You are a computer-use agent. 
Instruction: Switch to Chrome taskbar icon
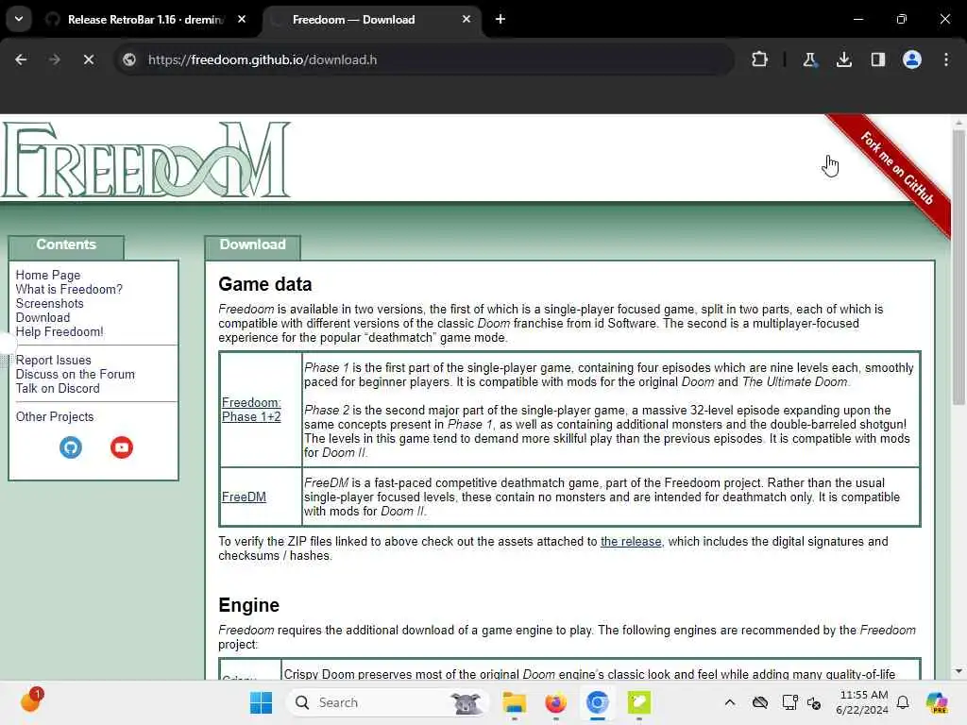pyautogui.click(x=597, y=702)
